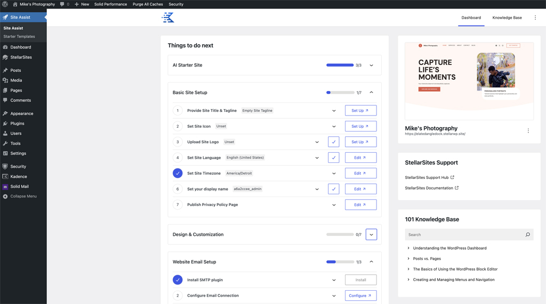
Task: Click the Settings icon in sidebar
Action: tap(5, 153)
